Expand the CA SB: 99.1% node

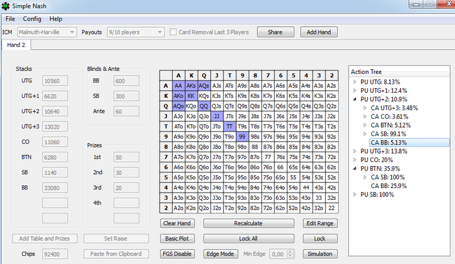[365, 134]
